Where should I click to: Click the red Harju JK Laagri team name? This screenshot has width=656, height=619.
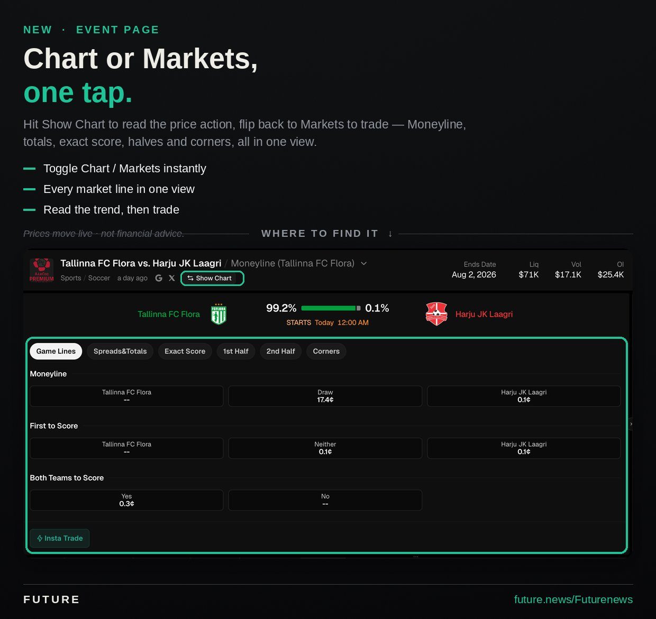(484, 314)
